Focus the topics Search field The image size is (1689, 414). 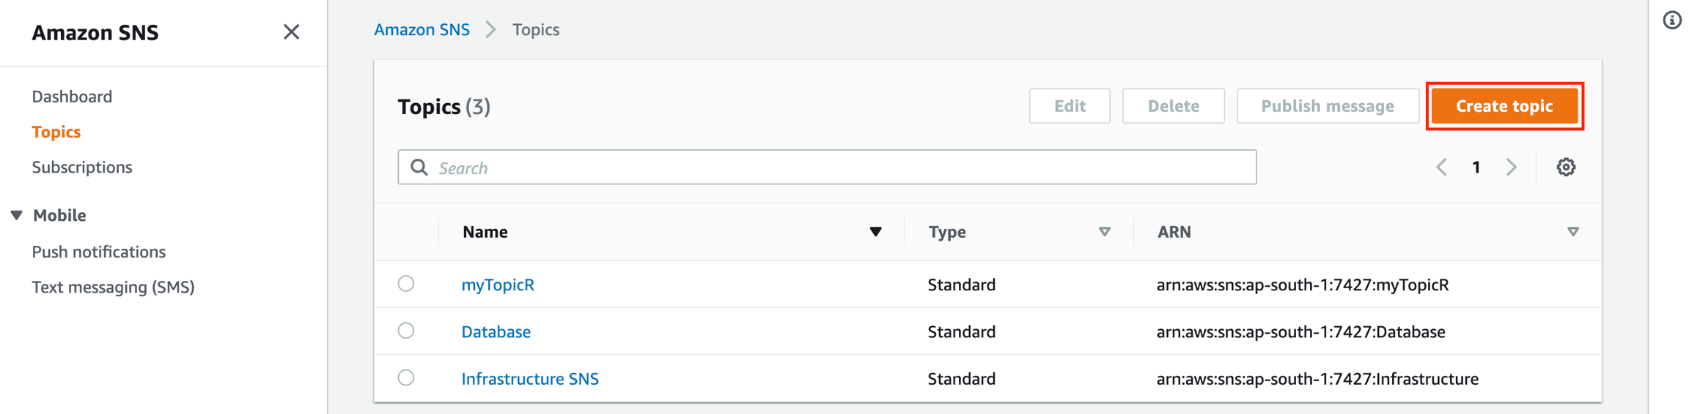tap(827, 168)
